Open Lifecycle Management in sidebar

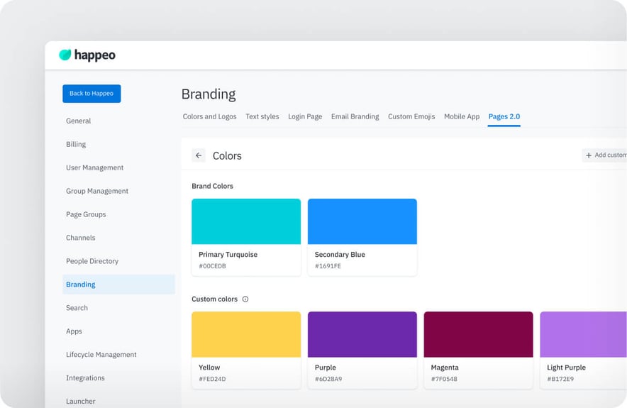[101, 355]
